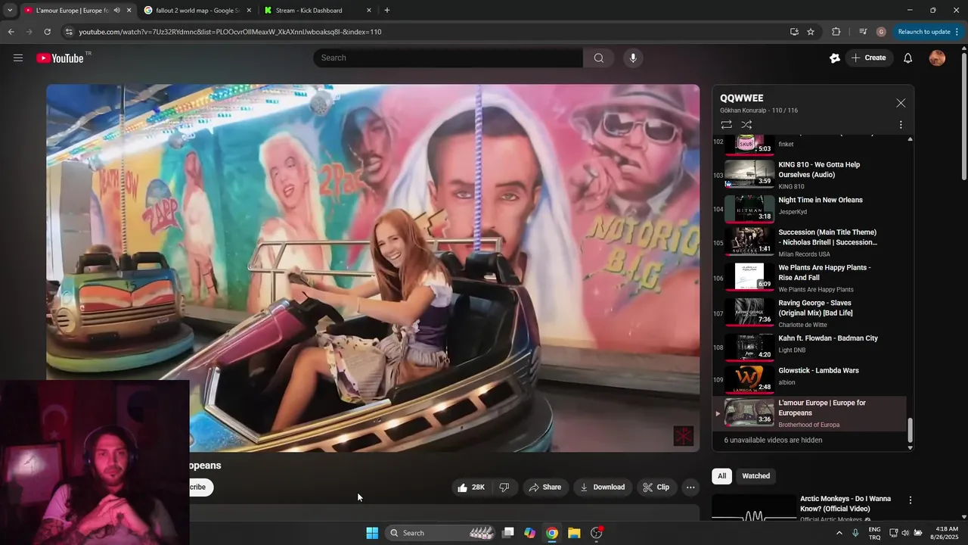
Task: Open Gökhan Konuralp playlist owner link
Action: click(x=743, y=111)
